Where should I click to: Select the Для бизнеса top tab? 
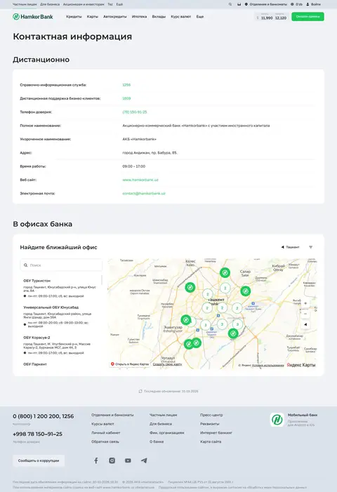click(50, 4)
